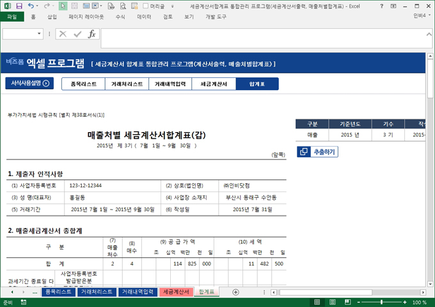The image size is (435, 307).
Task: Click the add new sheet plus icon
Action: 235,292
